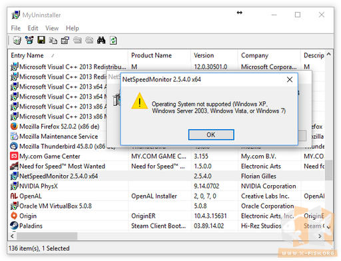Click the Mozilla Maintenance Service row icon
This screenshot has width=341, height=261.
14,136
